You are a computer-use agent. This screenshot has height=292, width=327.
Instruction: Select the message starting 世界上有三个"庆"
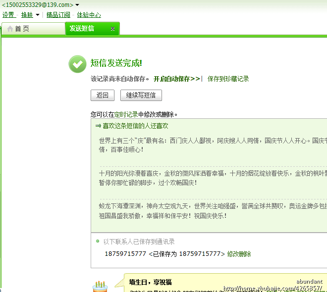click(x=213, y=145)
